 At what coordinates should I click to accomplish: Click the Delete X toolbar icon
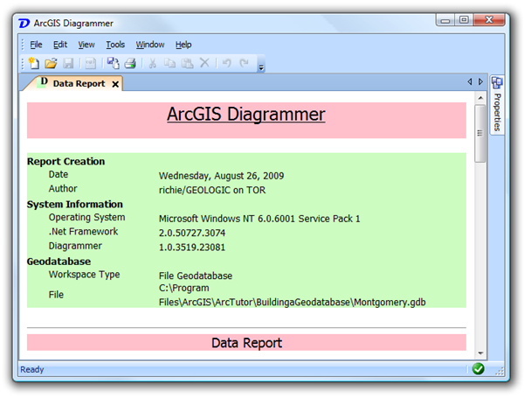pyautogui.click(x=204, y=63)
